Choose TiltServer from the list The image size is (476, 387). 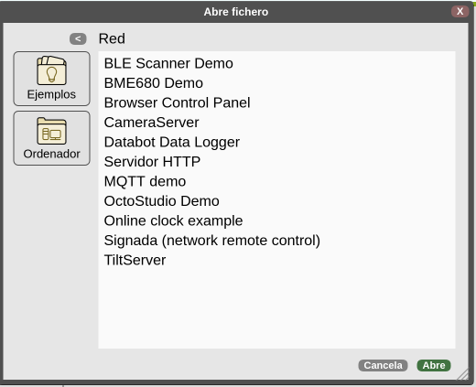(x=135, y=260)
